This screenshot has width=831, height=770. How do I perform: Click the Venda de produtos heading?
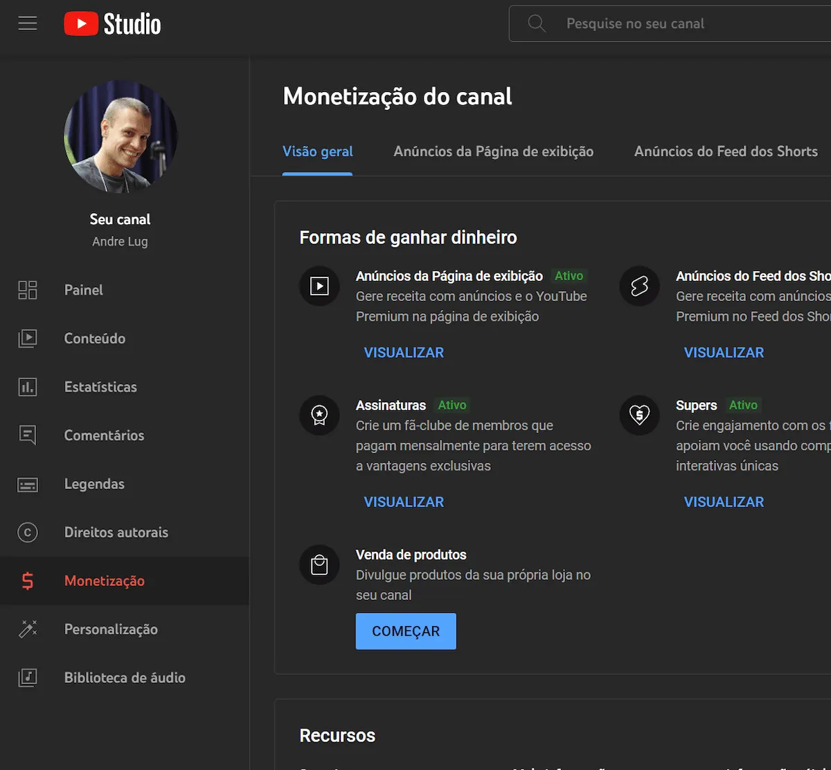[x=411, y=555]
